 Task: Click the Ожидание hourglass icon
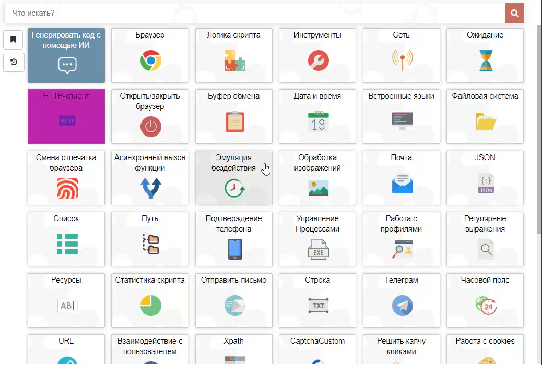(486, 61)
